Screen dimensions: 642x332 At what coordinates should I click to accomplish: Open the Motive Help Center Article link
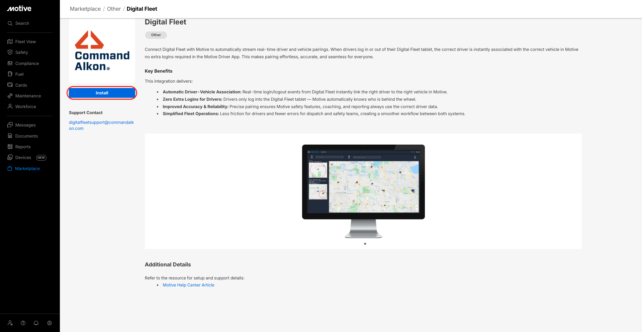(x=188, y=285)
